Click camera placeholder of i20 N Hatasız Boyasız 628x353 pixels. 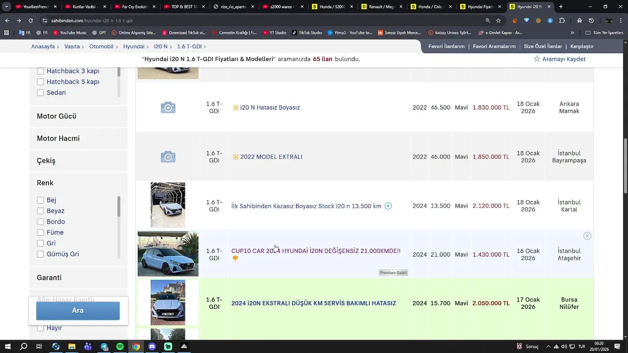168,107
